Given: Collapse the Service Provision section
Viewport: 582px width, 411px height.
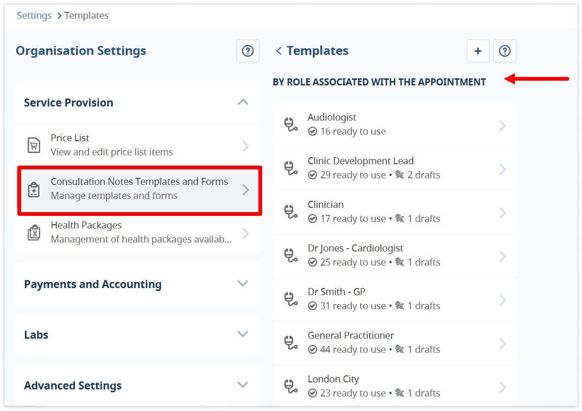Looking at the screenshot, I should point(242,102).
